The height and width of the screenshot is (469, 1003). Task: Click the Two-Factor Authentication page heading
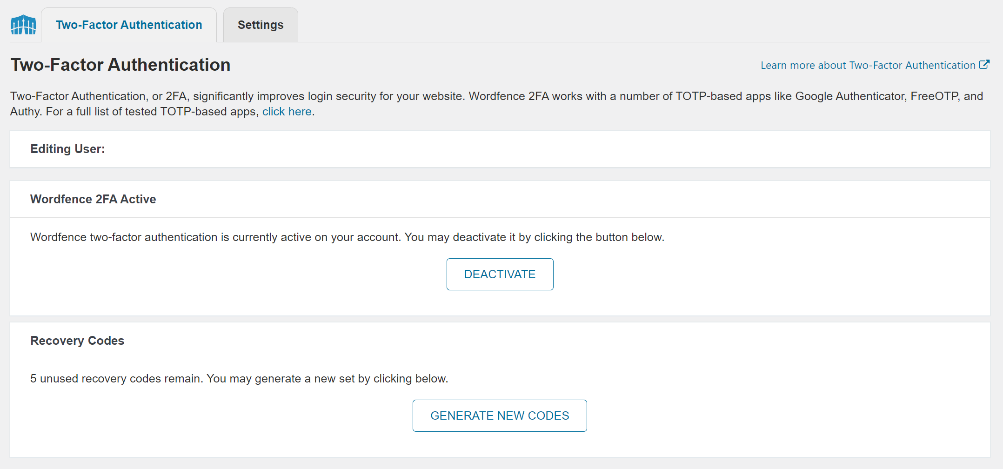tap(120, 65)
